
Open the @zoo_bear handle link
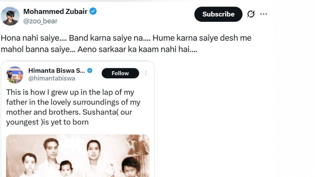coord(40,21)
